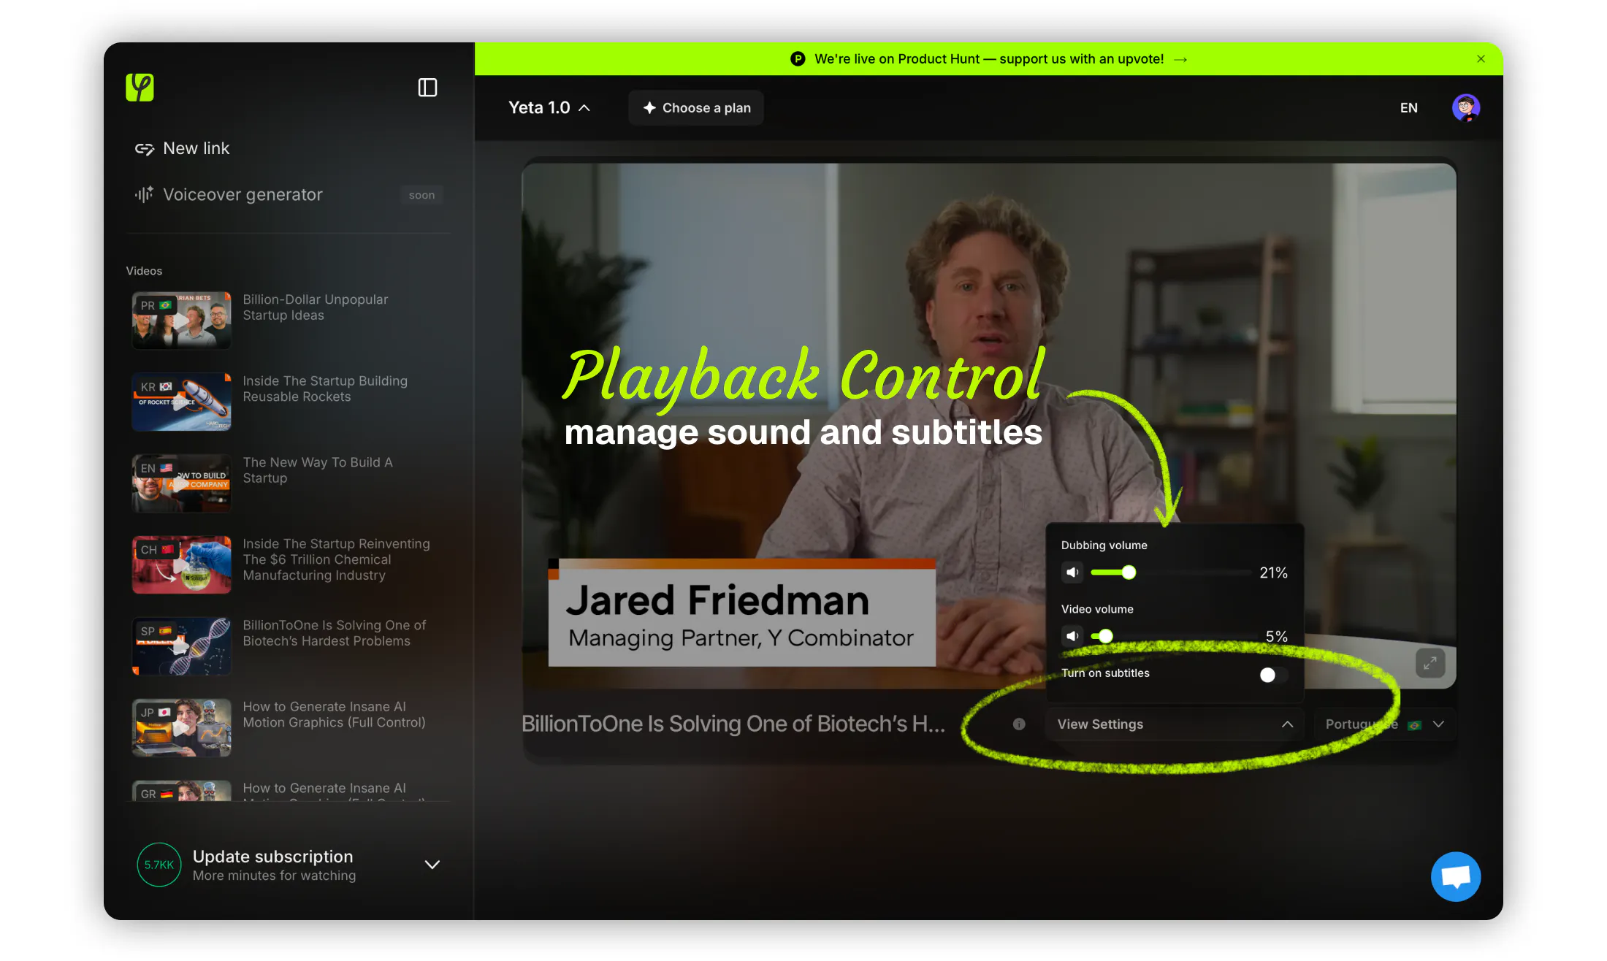The height and width of the screenshot is (961, 1607).
Task: Select 'Inside The Startup Building Reusable Rockets' title
Action: click(x=325, y=389)
